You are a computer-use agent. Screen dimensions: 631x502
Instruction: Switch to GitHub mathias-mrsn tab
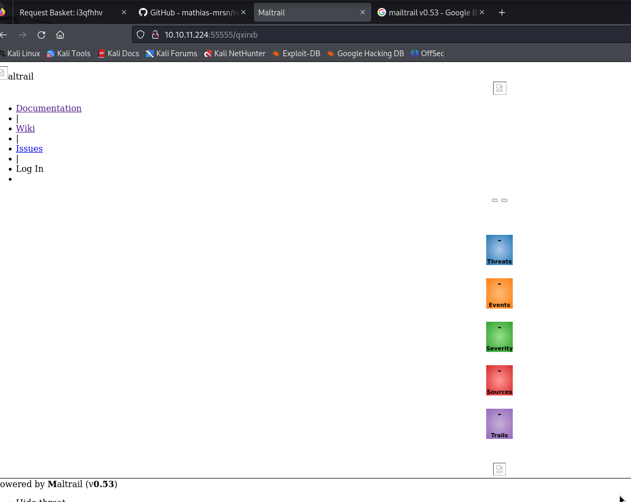tap(188, 13)
